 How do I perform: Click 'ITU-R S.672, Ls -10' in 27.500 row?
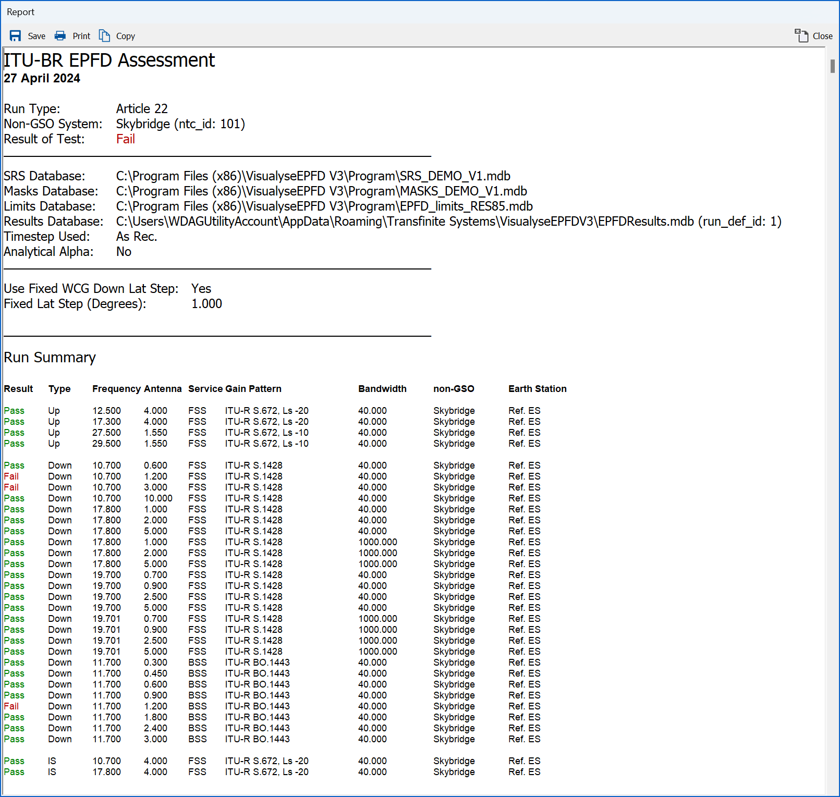267,433
